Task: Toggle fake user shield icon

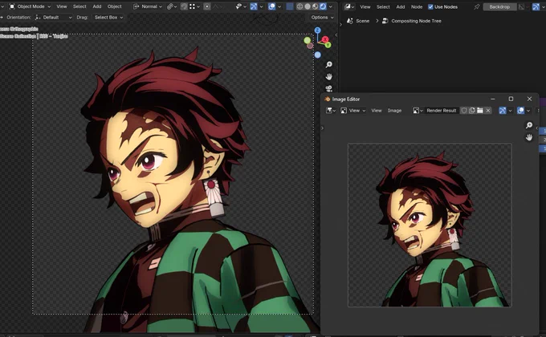Action: [464, 111]
